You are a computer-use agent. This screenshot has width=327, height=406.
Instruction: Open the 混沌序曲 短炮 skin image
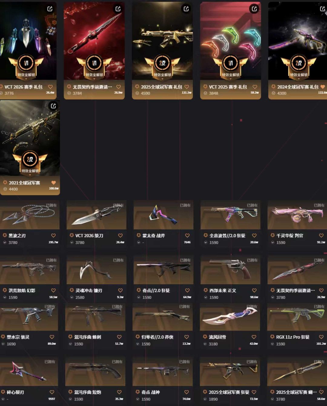click(95, 372)
